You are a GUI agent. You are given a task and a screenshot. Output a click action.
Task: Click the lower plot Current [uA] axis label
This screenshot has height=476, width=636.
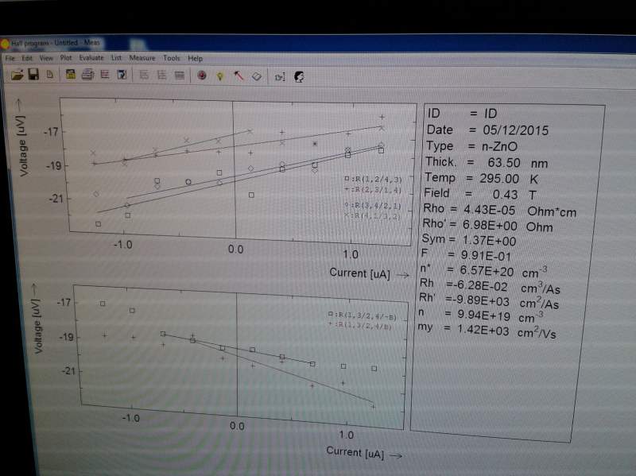[x=355, y=452]
